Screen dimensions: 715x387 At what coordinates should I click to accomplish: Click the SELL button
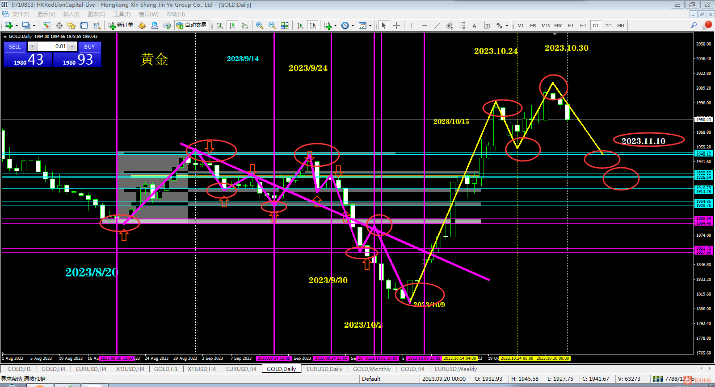[x=15, y=46]
